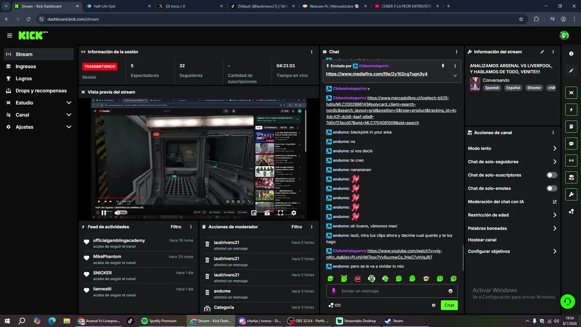Open Drops y recompensas in the left sidebar
The image size is (581, 327).
point(39,90)
